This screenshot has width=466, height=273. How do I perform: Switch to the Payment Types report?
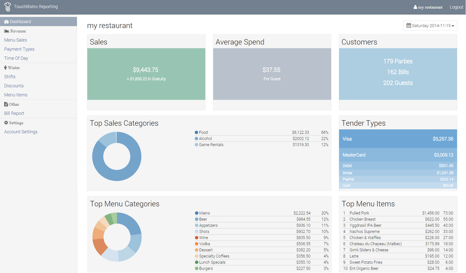19,49
